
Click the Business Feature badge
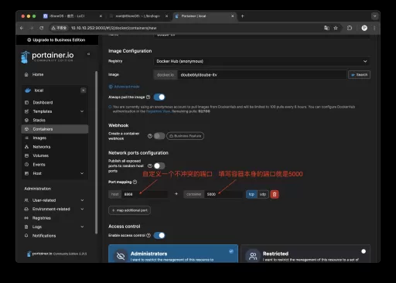[x=185, y=136]
